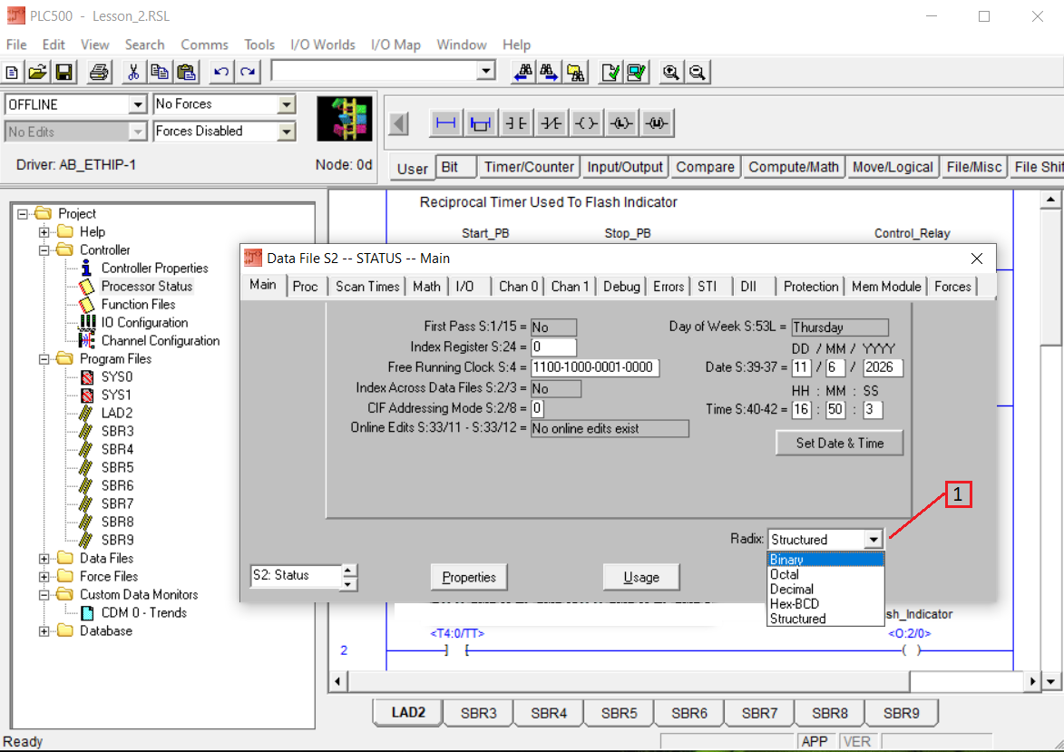The width and height of the screenshot is (1064, 752).
Task: Open the I/O Worlds menu
Action: coord(323,44)
